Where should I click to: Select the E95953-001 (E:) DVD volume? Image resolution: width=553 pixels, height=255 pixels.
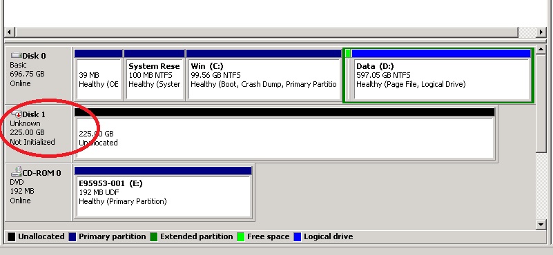(163, 192)
